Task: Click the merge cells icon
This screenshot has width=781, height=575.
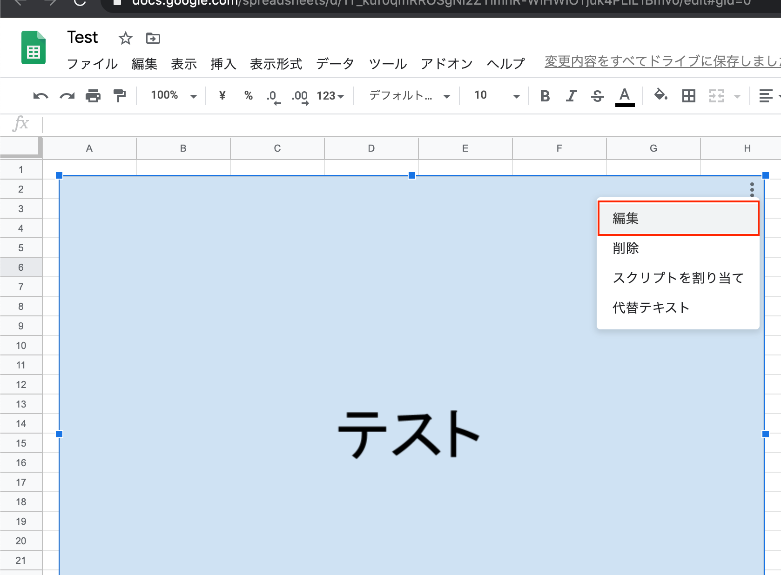Action: click(717, 96)
